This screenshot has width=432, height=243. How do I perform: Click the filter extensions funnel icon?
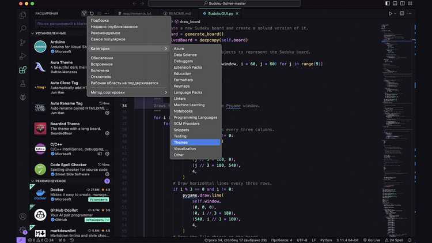[x=84, y=13]
